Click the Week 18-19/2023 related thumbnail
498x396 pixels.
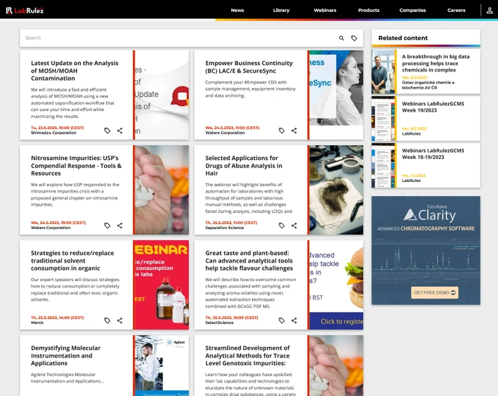383,166
